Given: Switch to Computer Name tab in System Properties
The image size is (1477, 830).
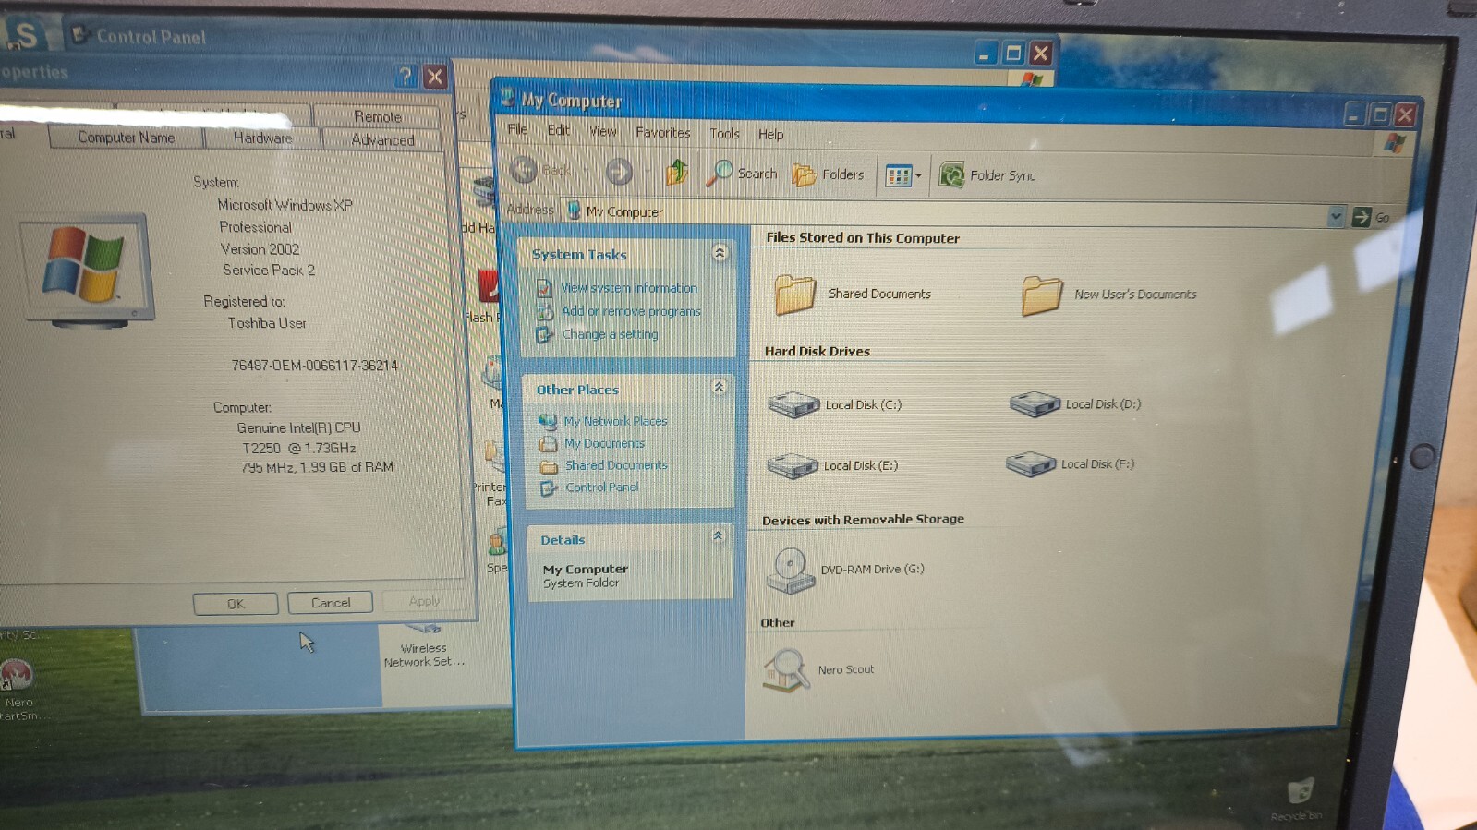Looking at the screenshot, I should [126, 138].
